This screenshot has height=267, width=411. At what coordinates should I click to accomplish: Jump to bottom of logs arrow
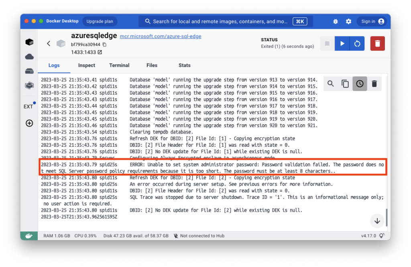[x=377, y=221]
